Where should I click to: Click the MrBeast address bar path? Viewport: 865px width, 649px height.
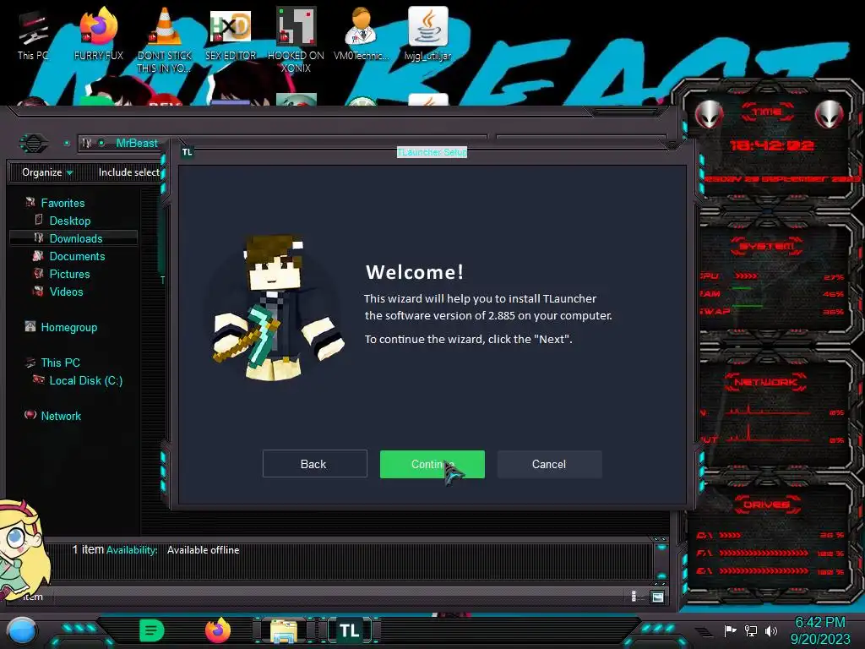137,143
